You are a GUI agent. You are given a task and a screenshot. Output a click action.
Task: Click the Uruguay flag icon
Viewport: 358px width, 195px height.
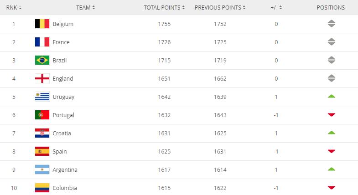42,97
